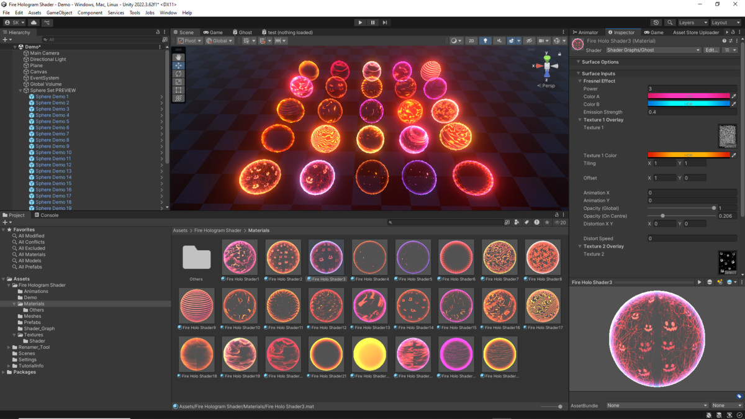Select the Fire Holo Shader21 material thumbnail
The height and width of the screenshot is (419, 745).
[x=326, y=354]
